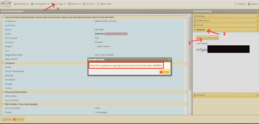Click the Yahoo! Messenger row label
The height and width of the screenshot is (124, 259).
tap(14, 71)
